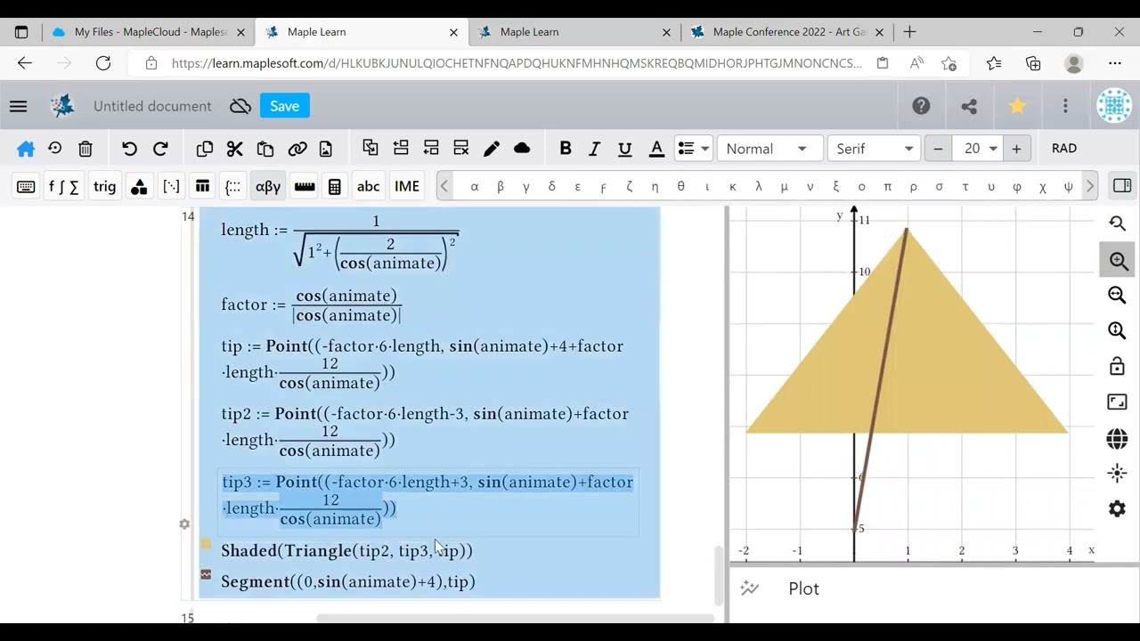The image size is (1140, 641).
Task: Save the document
Action: coord(285,106)
